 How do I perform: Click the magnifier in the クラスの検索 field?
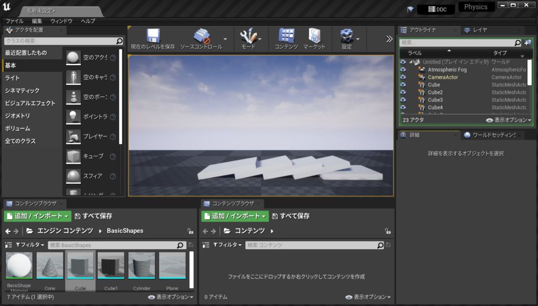(x=119, y=41)
